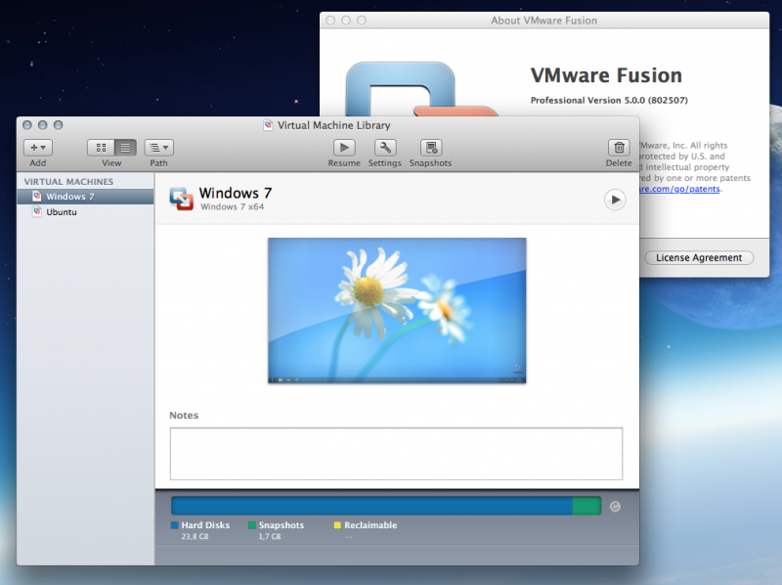
Task: Switch to icon grid view
Action: point(102,148)
